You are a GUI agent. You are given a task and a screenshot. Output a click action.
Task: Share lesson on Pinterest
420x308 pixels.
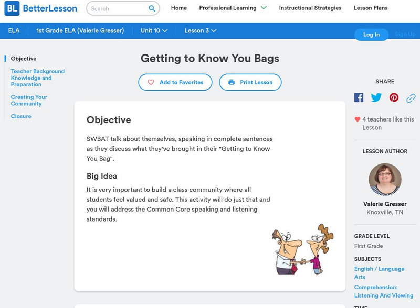pyautogui.click(x=394, y=97)
